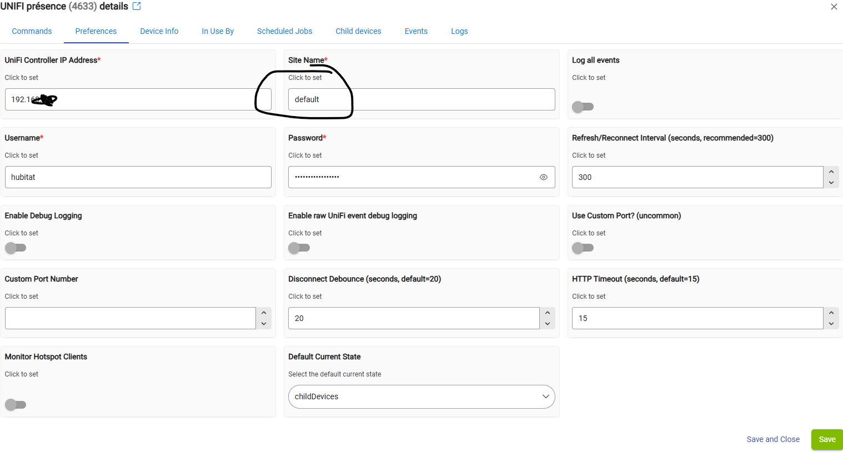Click Save and Close link
Screen dimensions: 843x457
pyautogui.click(x=772, y=439)
